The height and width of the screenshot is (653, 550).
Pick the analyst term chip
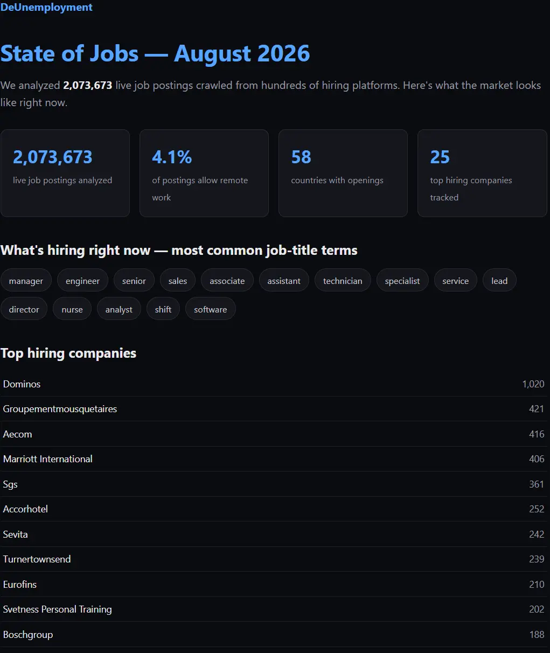pos(119,309)
